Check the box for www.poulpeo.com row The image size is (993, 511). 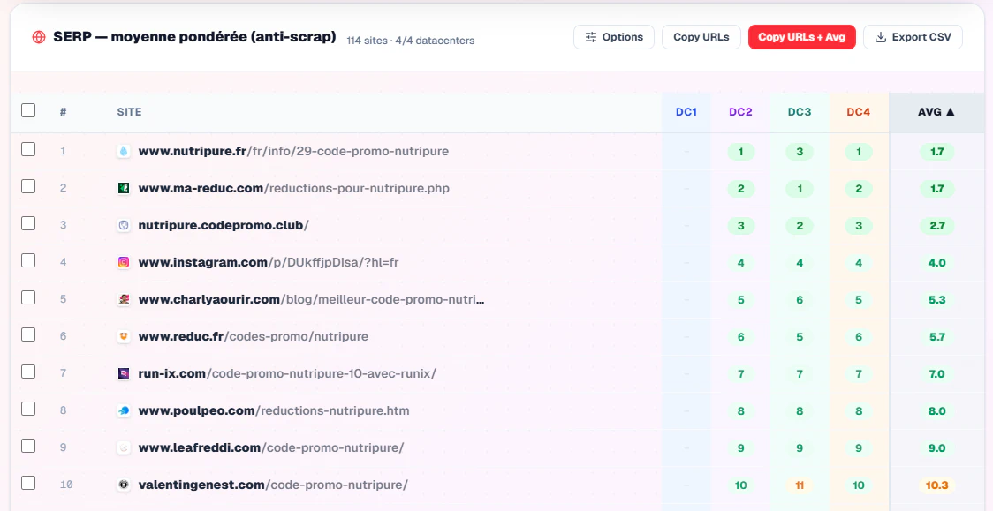[28, 409]
